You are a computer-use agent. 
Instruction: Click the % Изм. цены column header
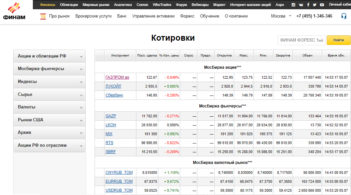click(169, 55)
